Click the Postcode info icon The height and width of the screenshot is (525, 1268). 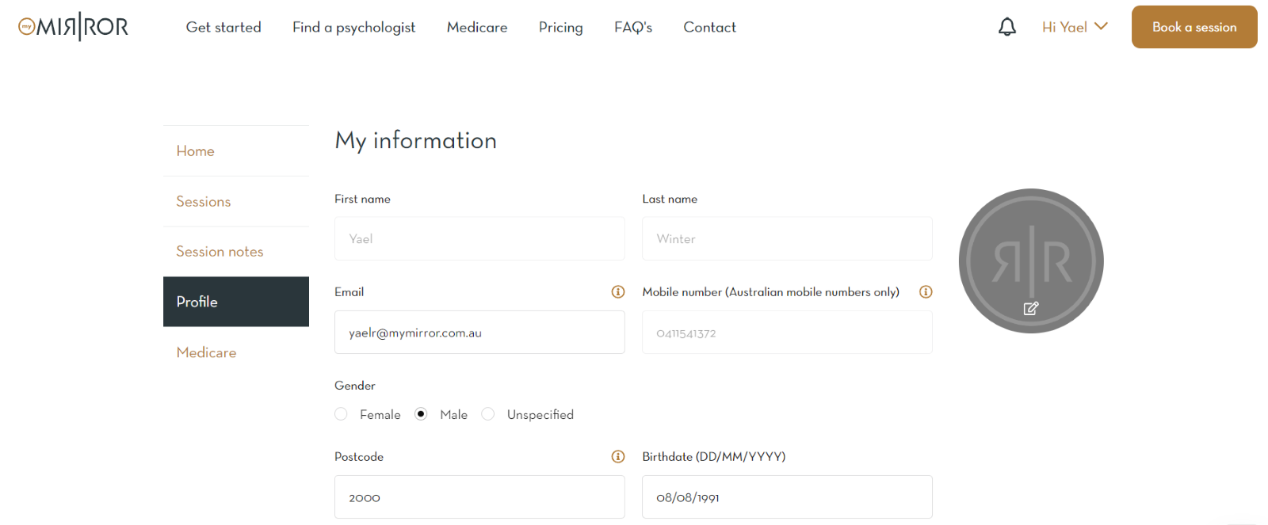coord(618,457)
